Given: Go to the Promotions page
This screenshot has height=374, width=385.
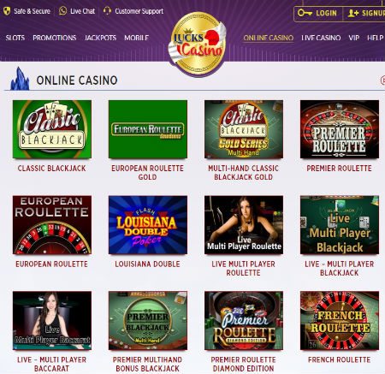Looking at the screenshot, I should point(55,38).
